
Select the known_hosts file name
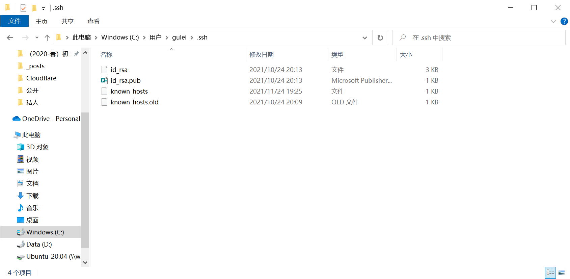tap(129, 91)
